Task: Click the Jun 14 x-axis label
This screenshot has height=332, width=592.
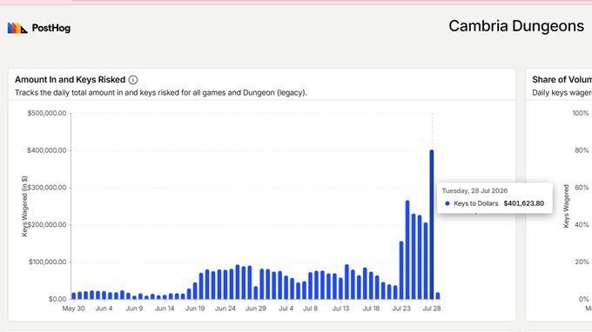Action: point(165,309)
